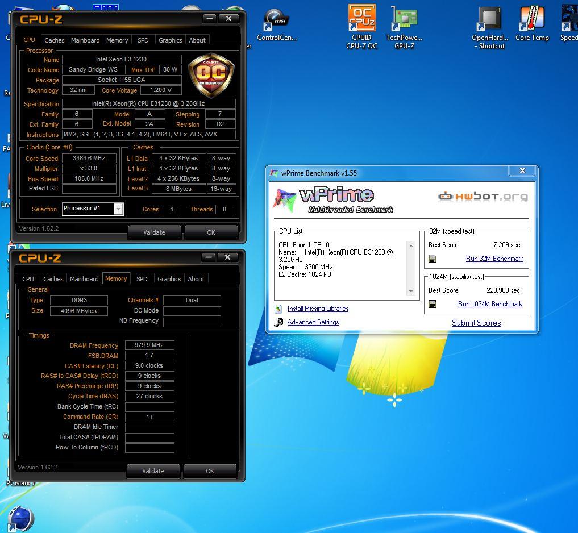This screenshot has height=533, width=578.
Task: Open Mainboard tab in bottom CPU-Z window
Action: click(x=84, y=279)
